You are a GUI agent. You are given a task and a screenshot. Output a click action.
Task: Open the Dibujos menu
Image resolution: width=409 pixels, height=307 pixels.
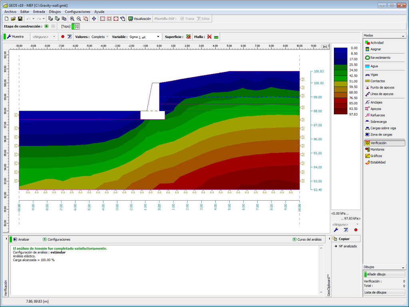pos(55,12)
